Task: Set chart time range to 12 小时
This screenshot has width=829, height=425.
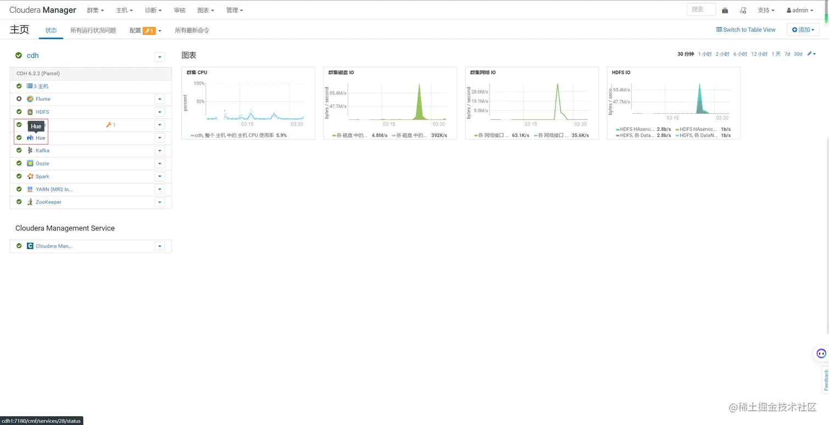Action: (x=759, y=54)
